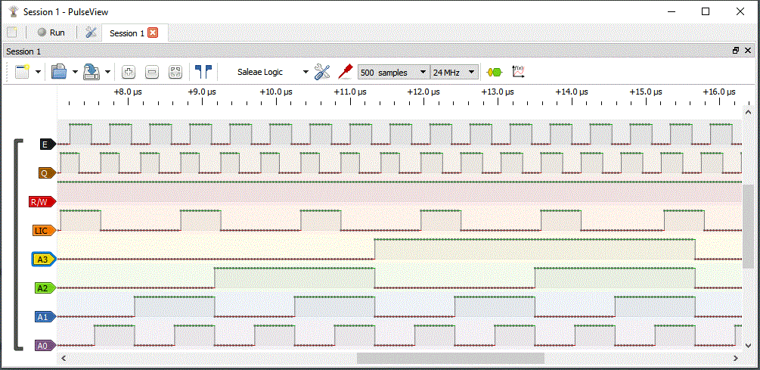Zoom out on the waveform
760x370 pixels.
pos(152,72)
